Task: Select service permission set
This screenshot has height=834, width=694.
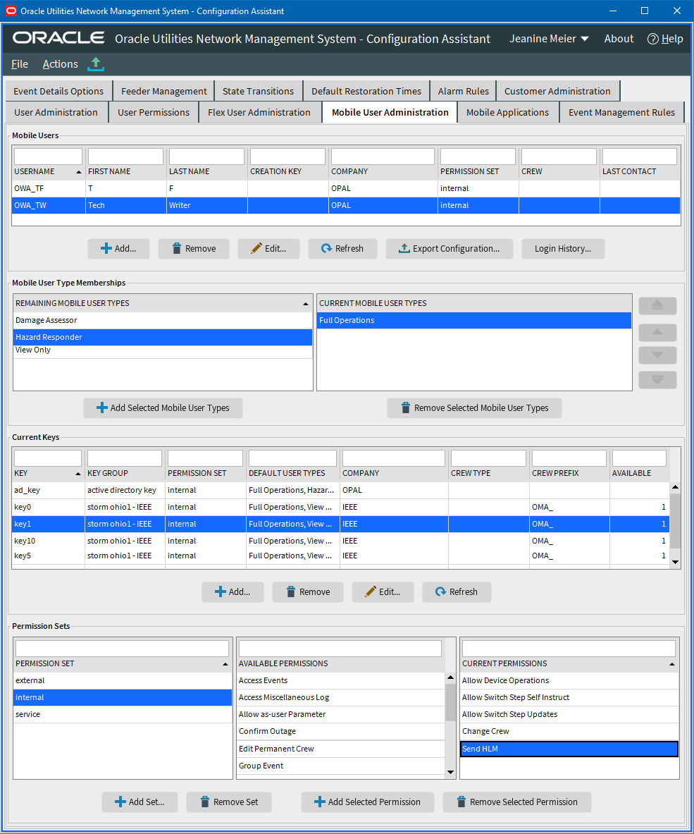Action: (x=122, y=714)
